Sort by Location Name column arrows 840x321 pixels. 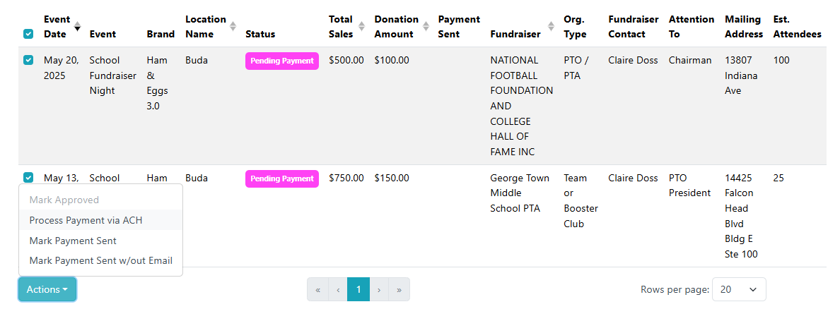tap(233, 26)
